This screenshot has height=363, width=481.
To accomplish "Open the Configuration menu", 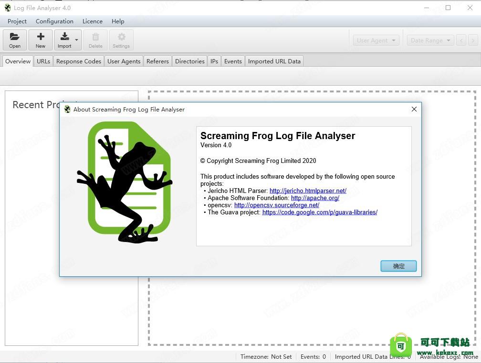I will pyautogui.click(x=54, y=21).
